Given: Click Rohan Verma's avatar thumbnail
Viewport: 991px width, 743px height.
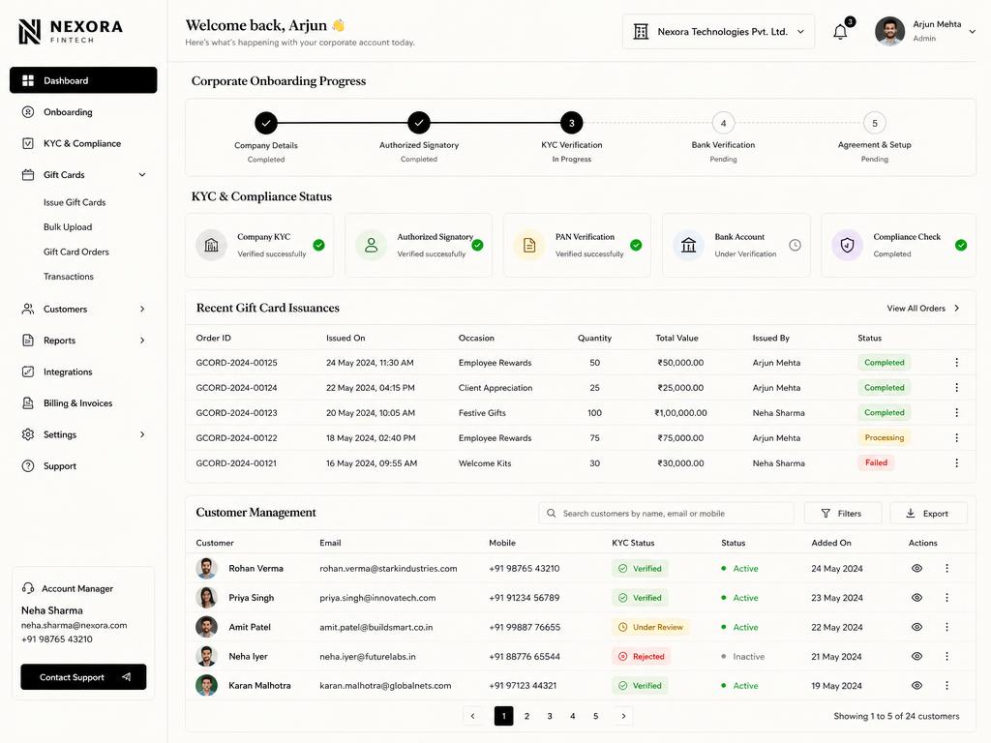Looking at the screenshot, I should (207, 568).
